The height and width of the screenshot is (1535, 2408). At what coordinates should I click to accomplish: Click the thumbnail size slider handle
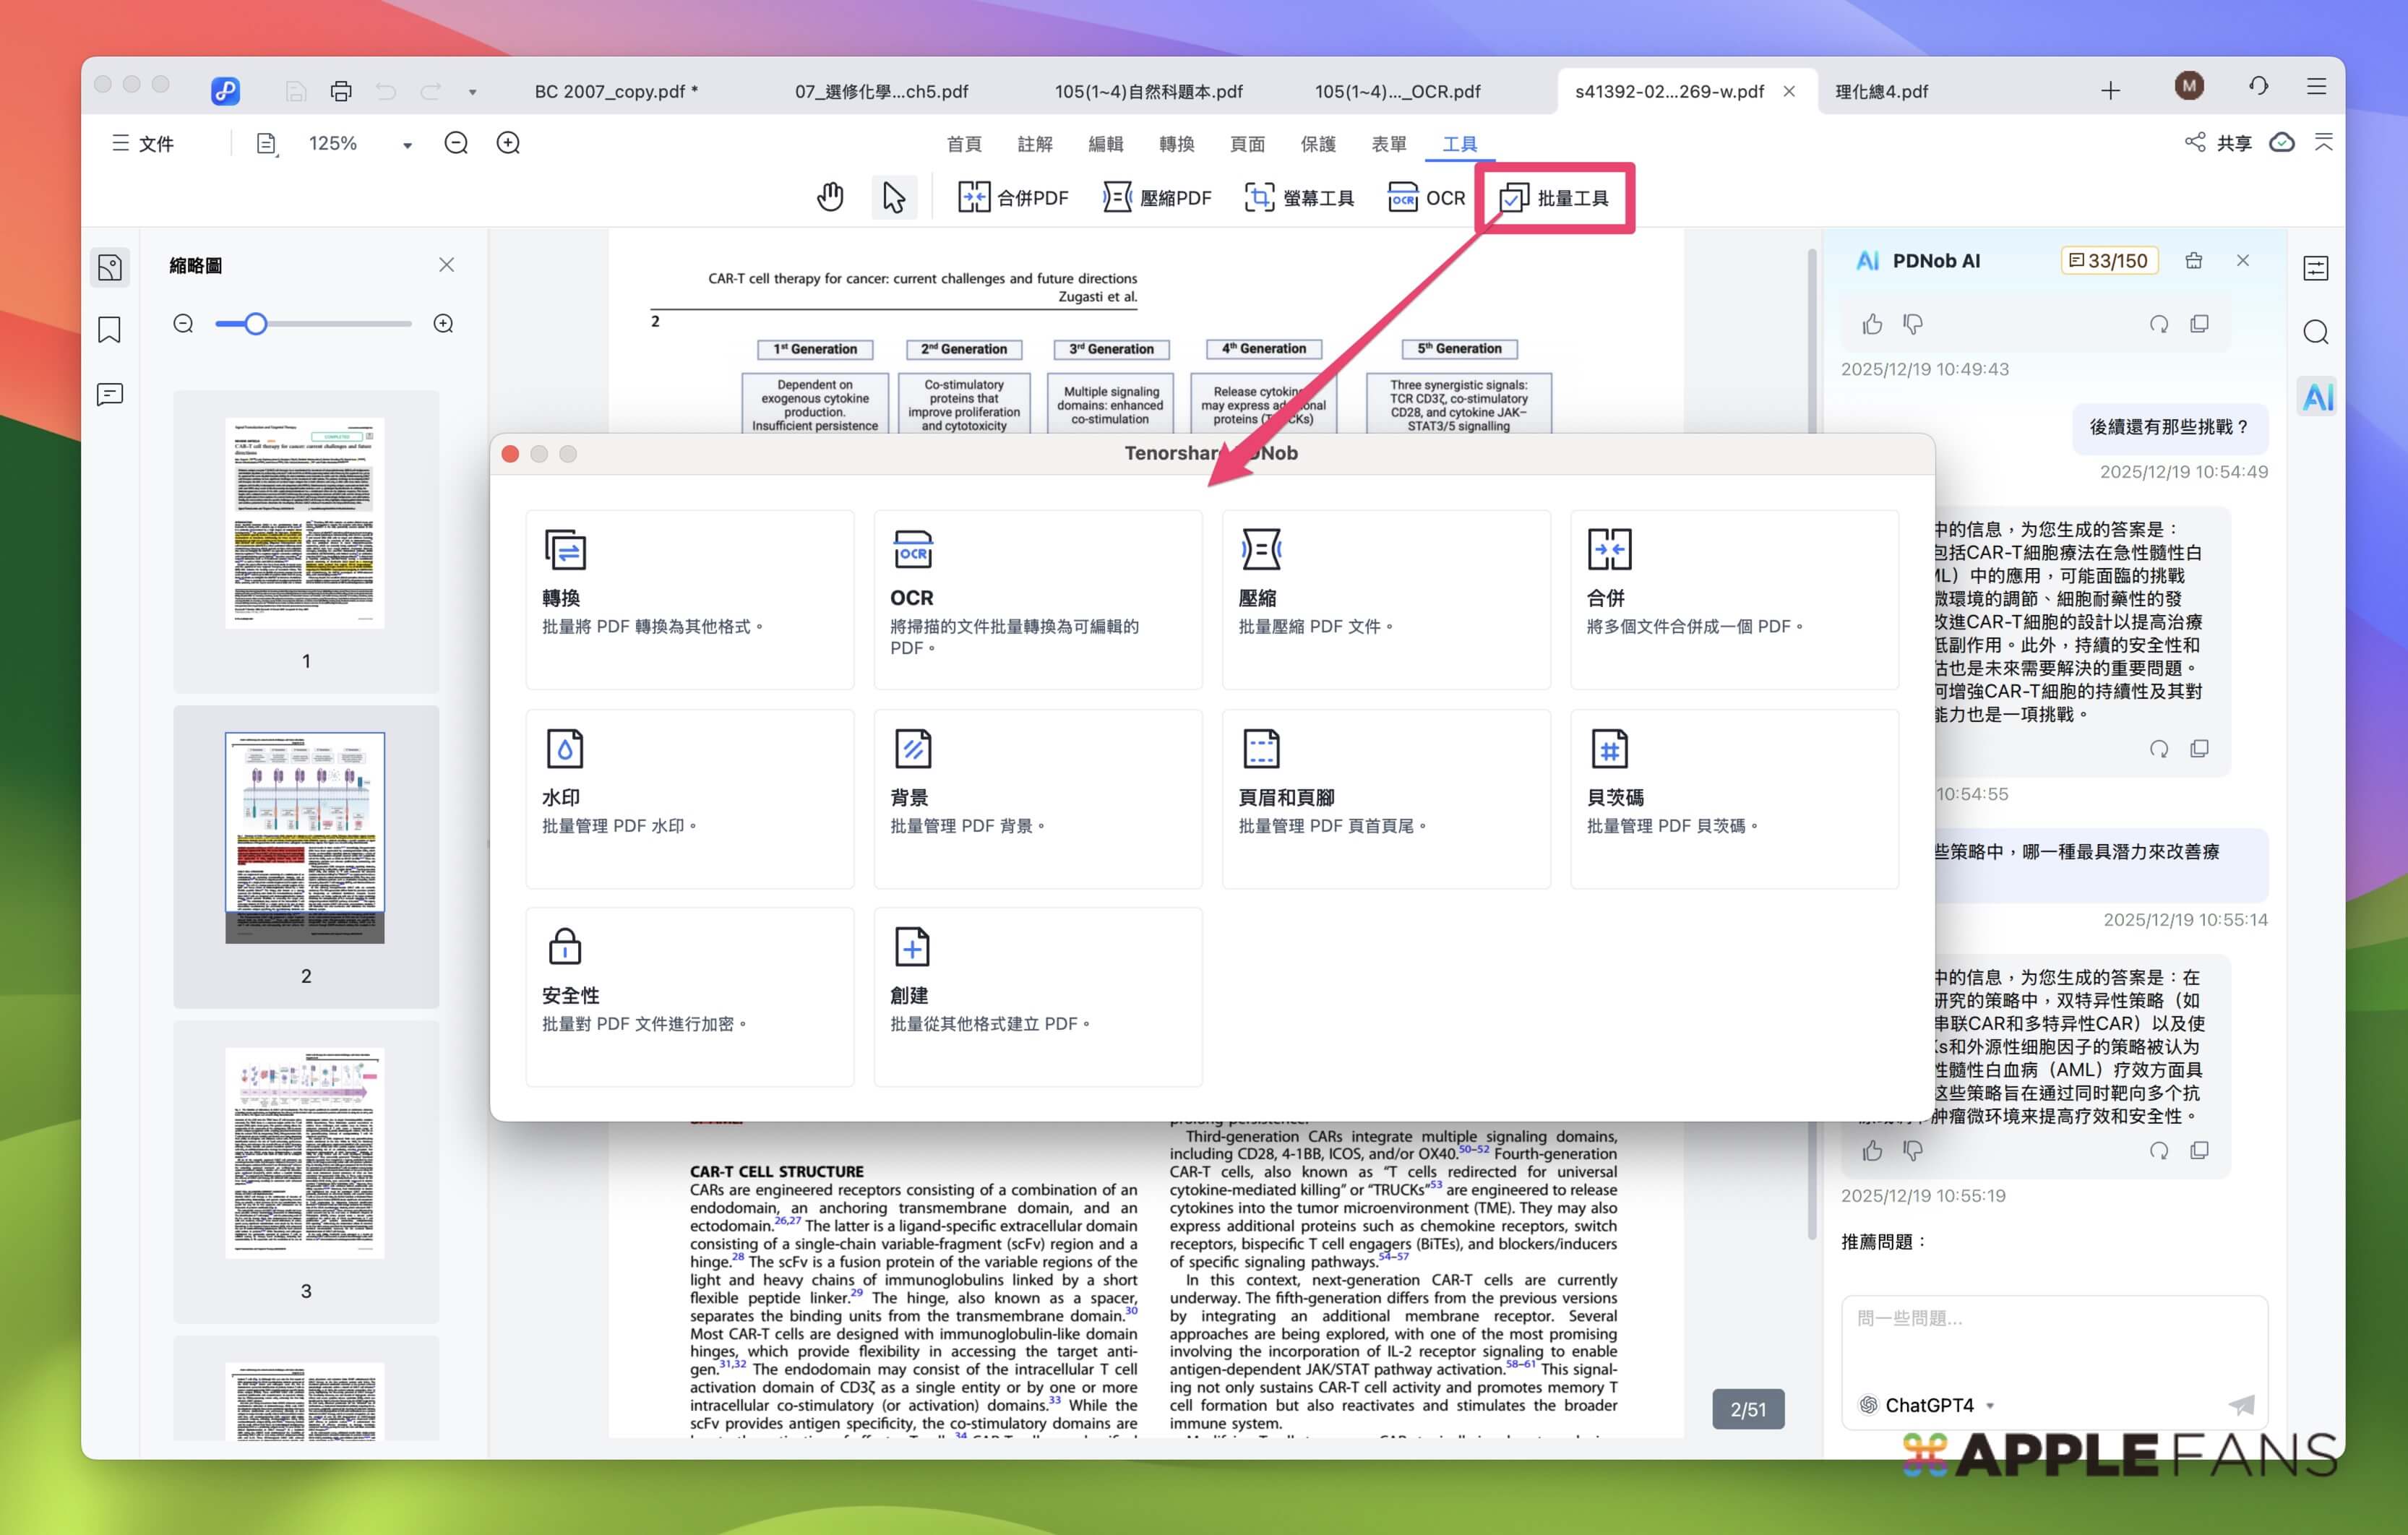coord(256,324)
